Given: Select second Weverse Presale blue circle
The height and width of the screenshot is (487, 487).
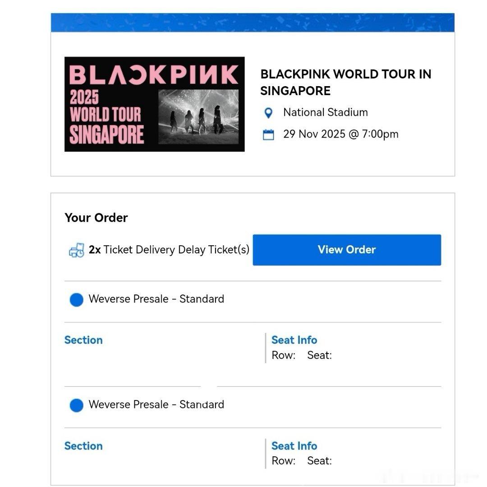Looking at the screenshot, I should (76, 405).
